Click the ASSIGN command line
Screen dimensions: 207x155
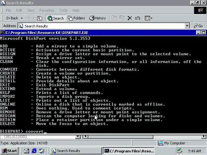coord(95,54)
